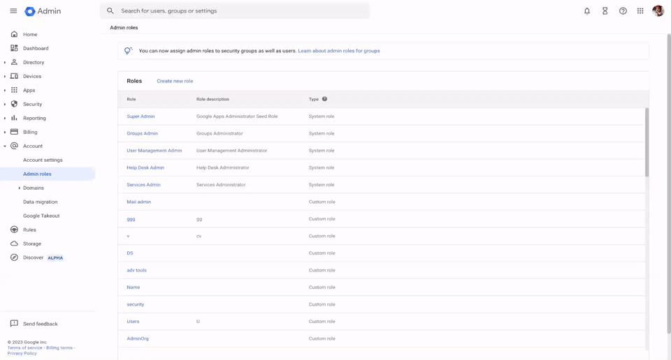
Task: Open Google Takeout in sidebar
Action: [41, 216]
